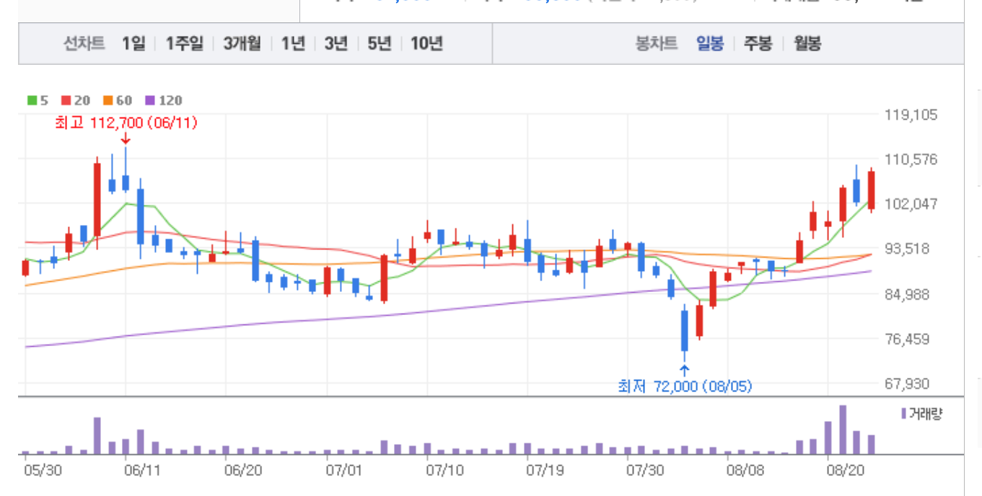The height and width of the screenshot is (496, 982).
Task: Select the 일봉 candlestick chart
Action: (x=709, y=44)
